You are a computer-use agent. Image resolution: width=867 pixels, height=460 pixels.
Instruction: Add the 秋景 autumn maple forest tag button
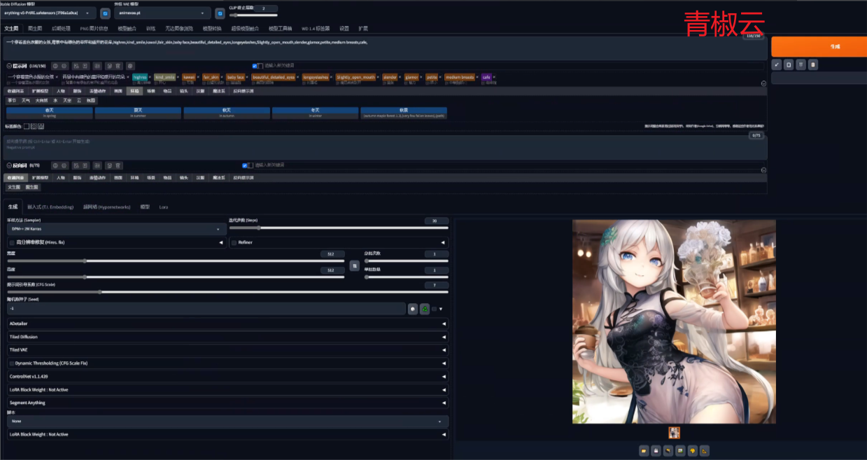404,113
